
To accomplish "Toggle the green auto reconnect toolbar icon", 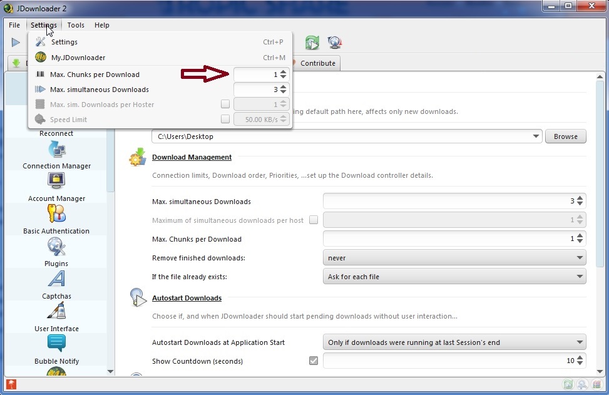I will (x=312, y=43).
